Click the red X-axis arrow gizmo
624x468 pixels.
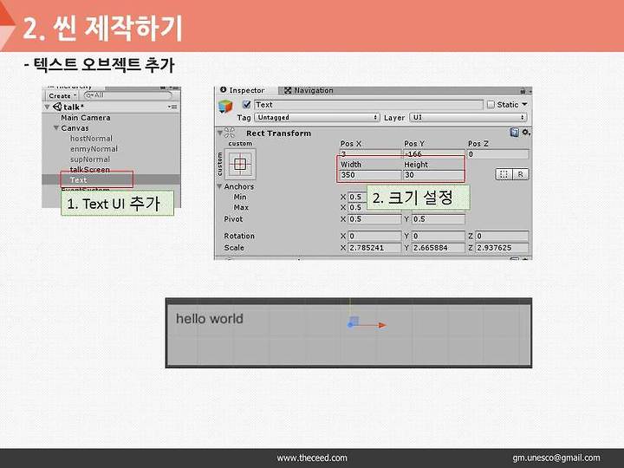coord(381,326)
